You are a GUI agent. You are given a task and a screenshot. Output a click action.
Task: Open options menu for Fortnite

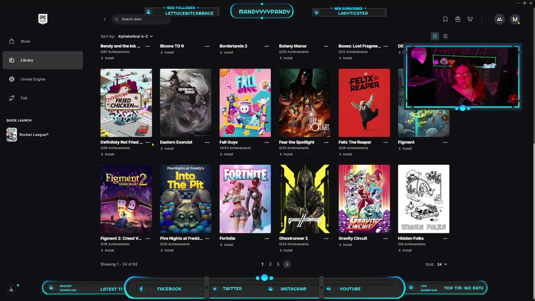click(x=267, y=238)
